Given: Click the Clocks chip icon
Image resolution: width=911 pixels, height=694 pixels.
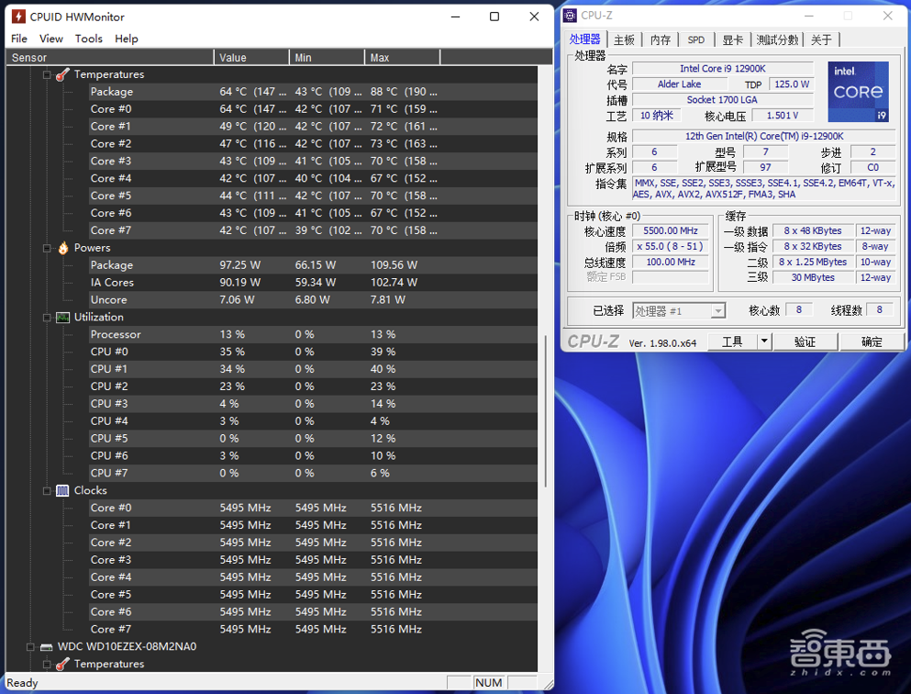Looking at the screenshot, I should (62, 491).
